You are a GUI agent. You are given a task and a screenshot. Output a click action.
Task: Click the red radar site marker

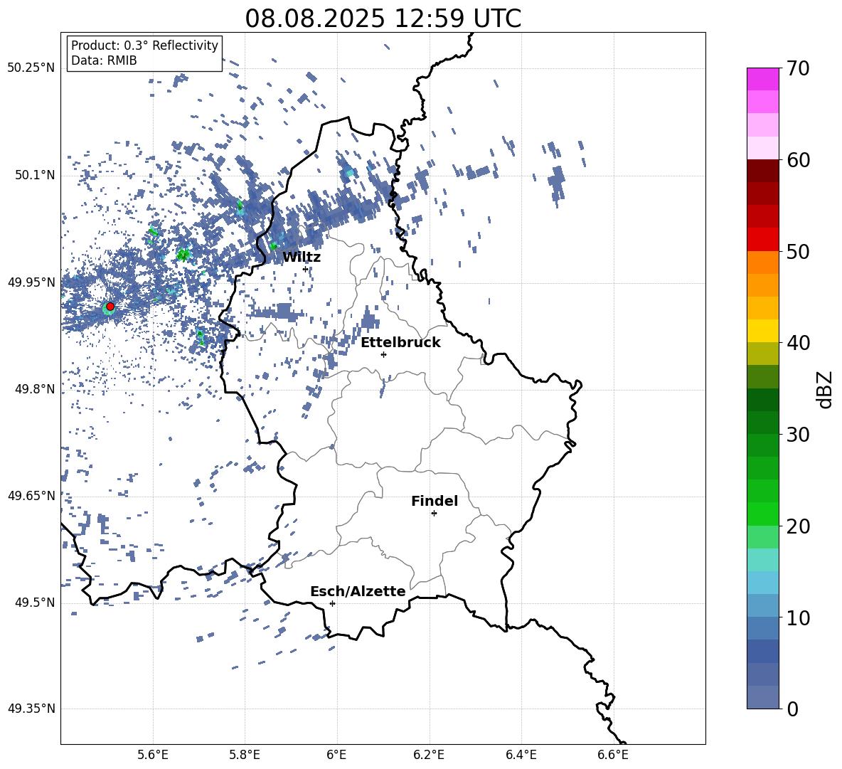[110, 307]
